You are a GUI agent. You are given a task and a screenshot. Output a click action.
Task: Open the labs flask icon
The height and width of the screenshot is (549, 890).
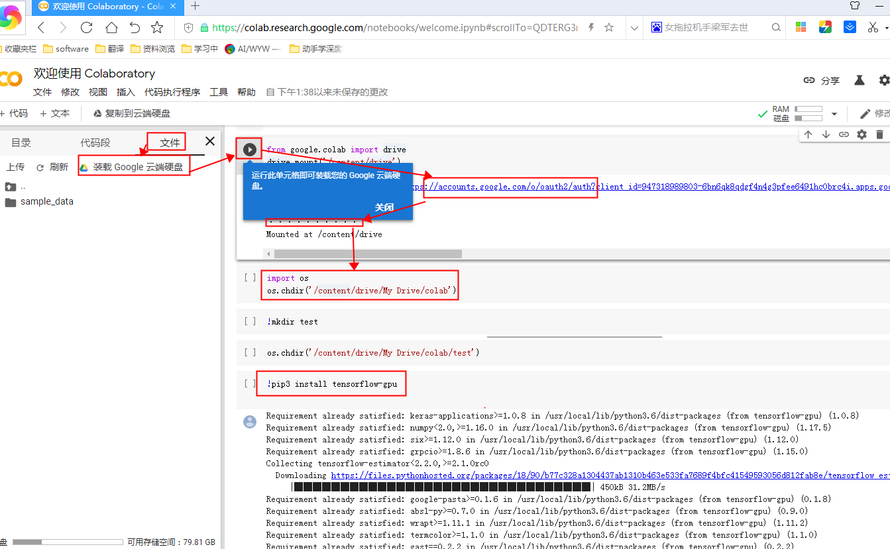click(x=859, y=80)
